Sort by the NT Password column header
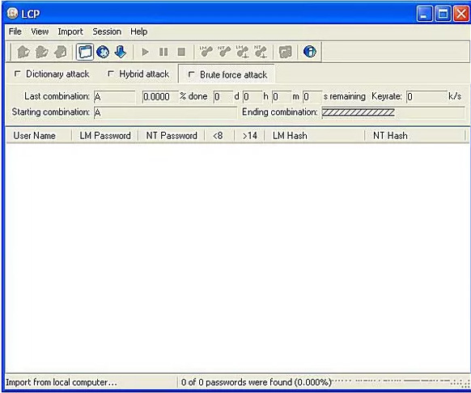Image resolution: width=471 pixels, height=393 pixels. point(172,136)
